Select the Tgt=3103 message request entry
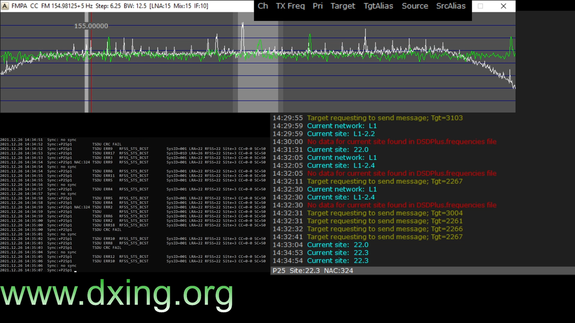The image size is (575, 323). 367,118
